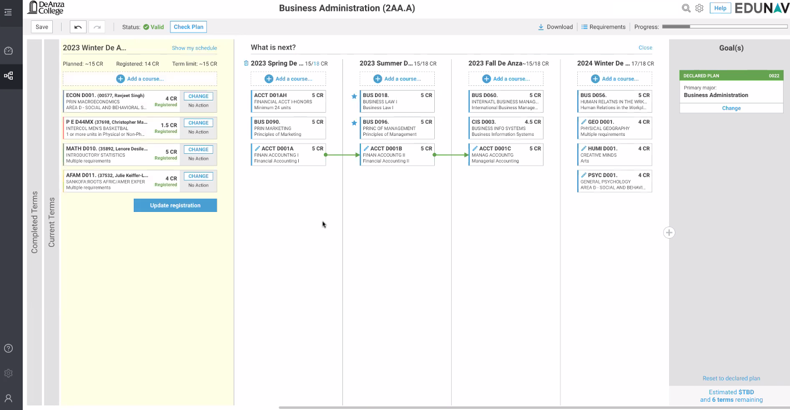The width and height of the screenshot is (790, 410).
Task: Expand the Completed Terms panel
Action: point(34,222)
